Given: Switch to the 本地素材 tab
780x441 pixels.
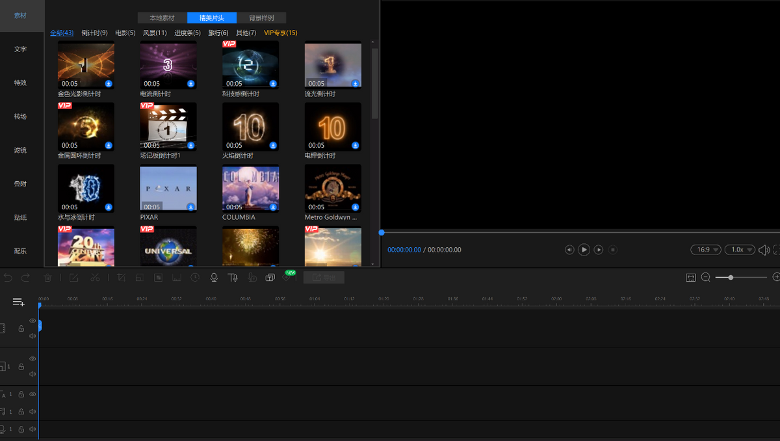Looking at the screenshot, I should coord(162,18).
